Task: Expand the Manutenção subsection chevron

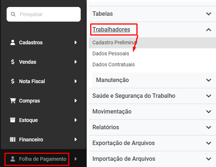Action: tap(209, 80)
